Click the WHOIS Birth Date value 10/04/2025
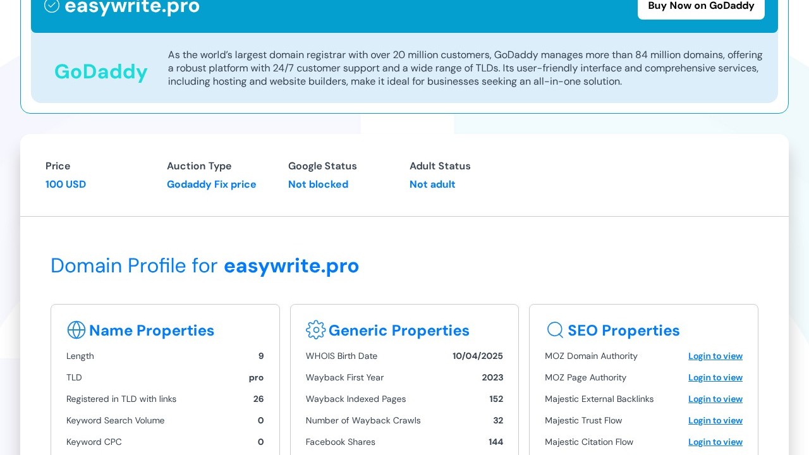The height and width of the screenshot is (455, 809). [477, 356]
